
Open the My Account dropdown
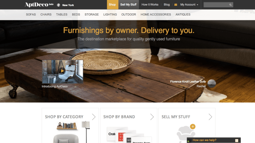click(189, 5)
